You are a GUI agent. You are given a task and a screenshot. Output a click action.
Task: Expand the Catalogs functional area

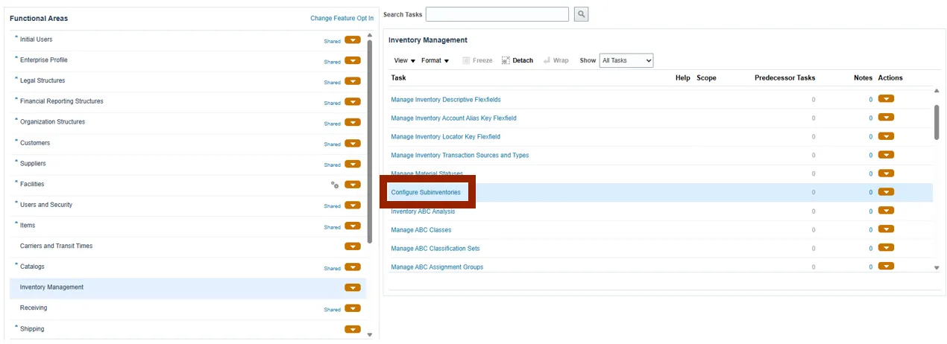16,265
